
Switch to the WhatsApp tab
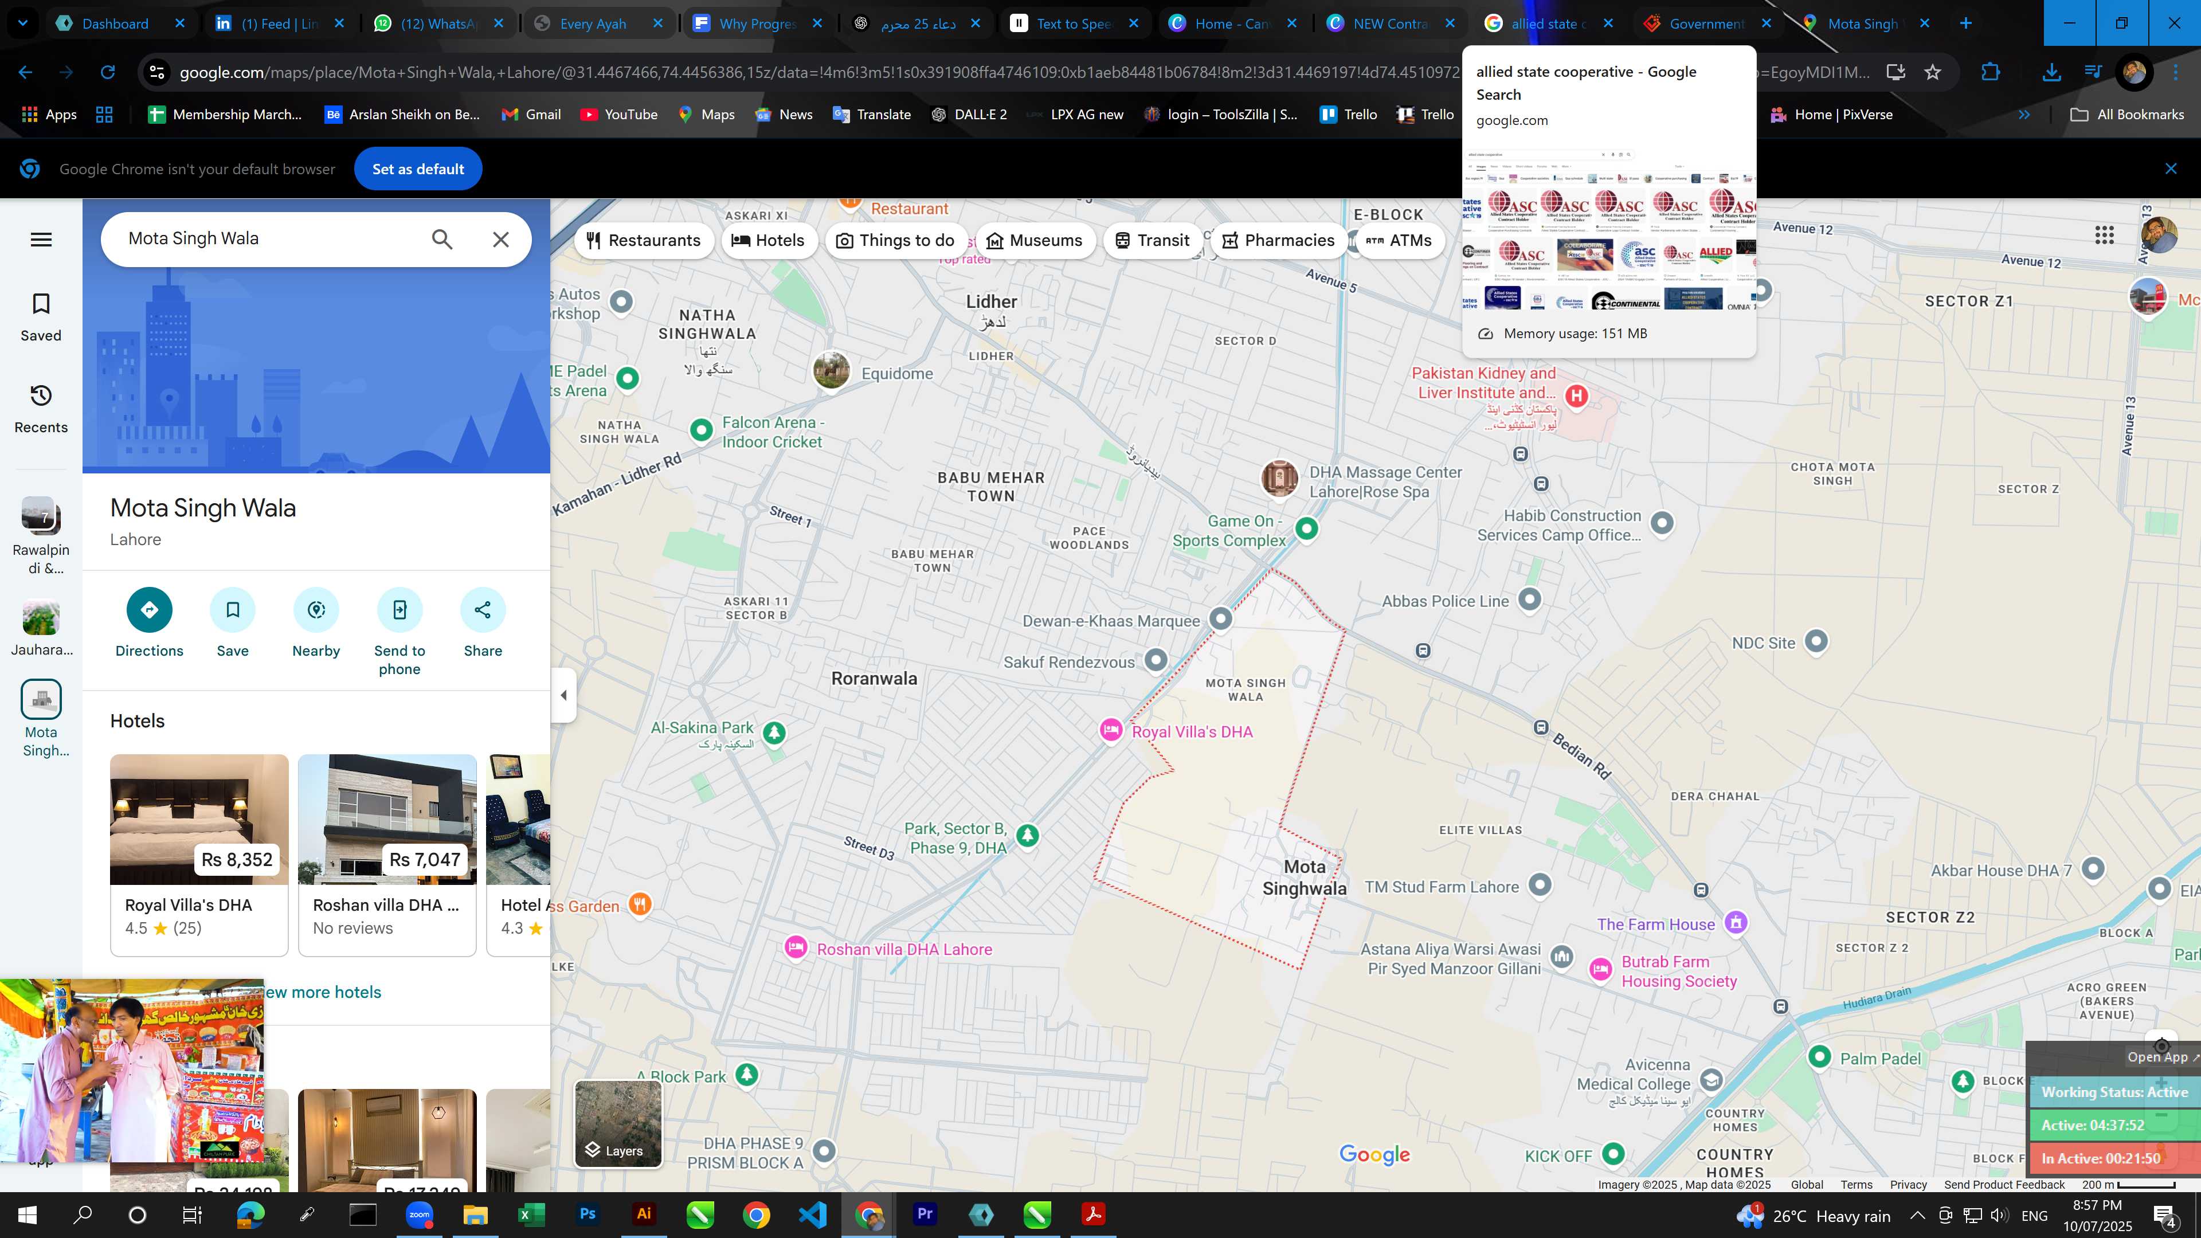(x=438, y=23)
